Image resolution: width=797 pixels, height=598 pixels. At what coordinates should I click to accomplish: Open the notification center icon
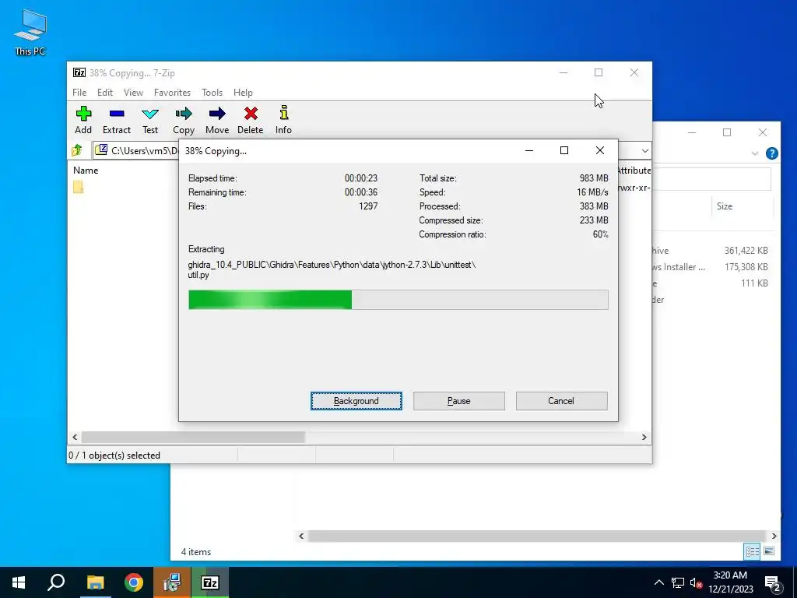773,582
